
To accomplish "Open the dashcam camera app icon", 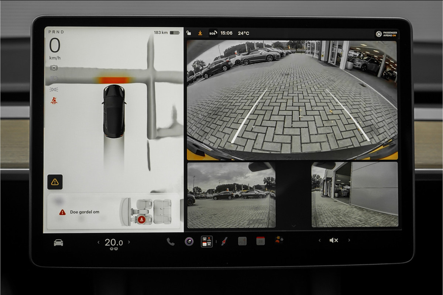I will 189,242.
